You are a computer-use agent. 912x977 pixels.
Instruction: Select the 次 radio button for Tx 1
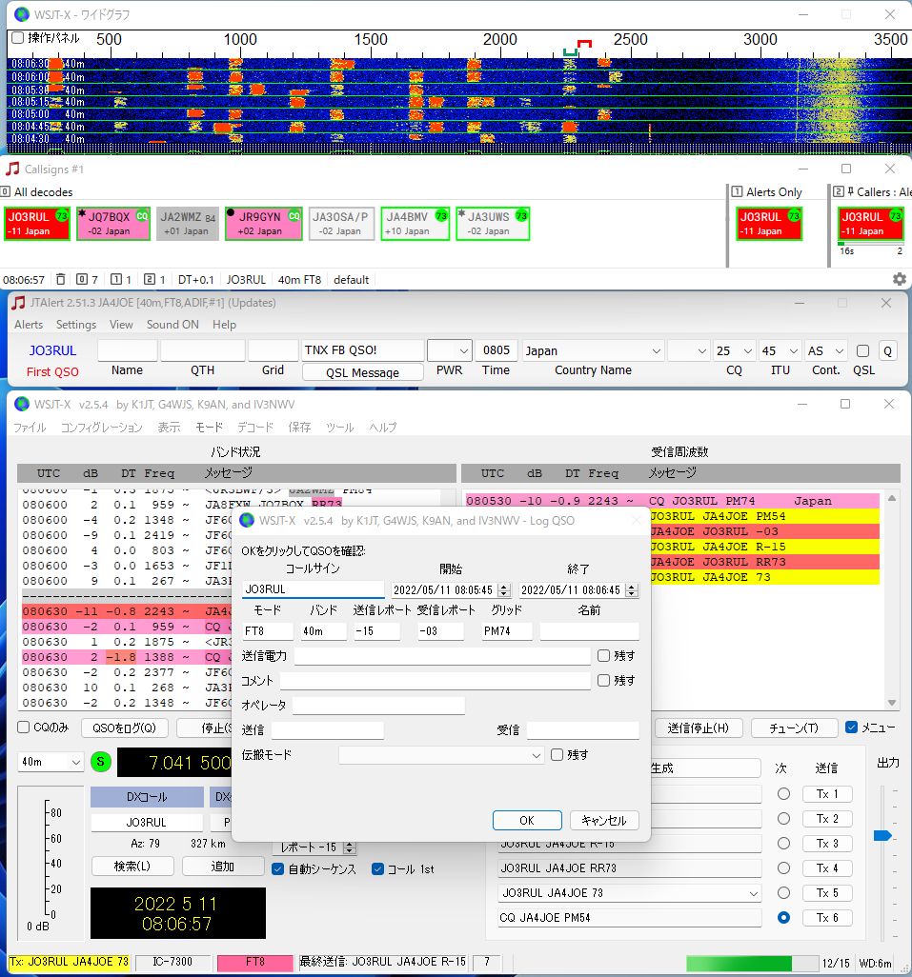pyautogui.click(x=783, y=794)
